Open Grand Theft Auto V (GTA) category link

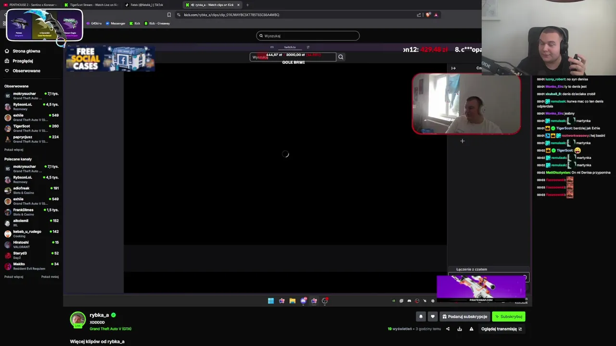pyautogui.click(x=110, y=329)
